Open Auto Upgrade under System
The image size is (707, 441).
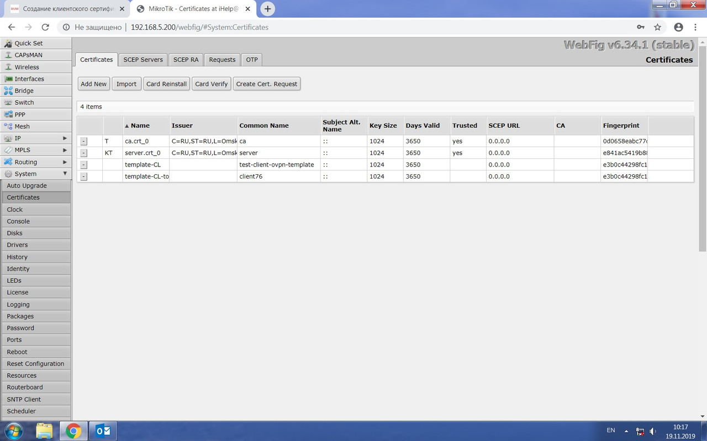coord(35,186)
